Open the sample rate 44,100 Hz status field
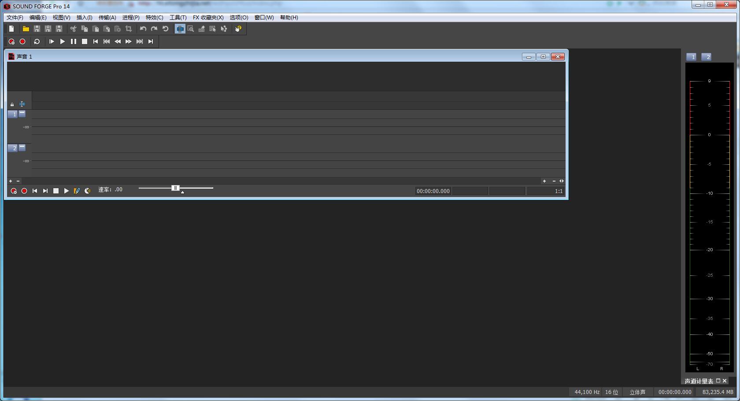 tap(587, 392)
